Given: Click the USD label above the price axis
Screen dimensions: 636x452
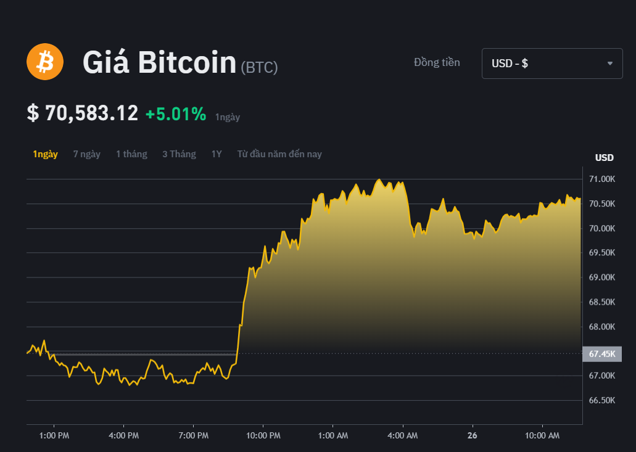Looking at the screenshot, I should coord(603,157).
